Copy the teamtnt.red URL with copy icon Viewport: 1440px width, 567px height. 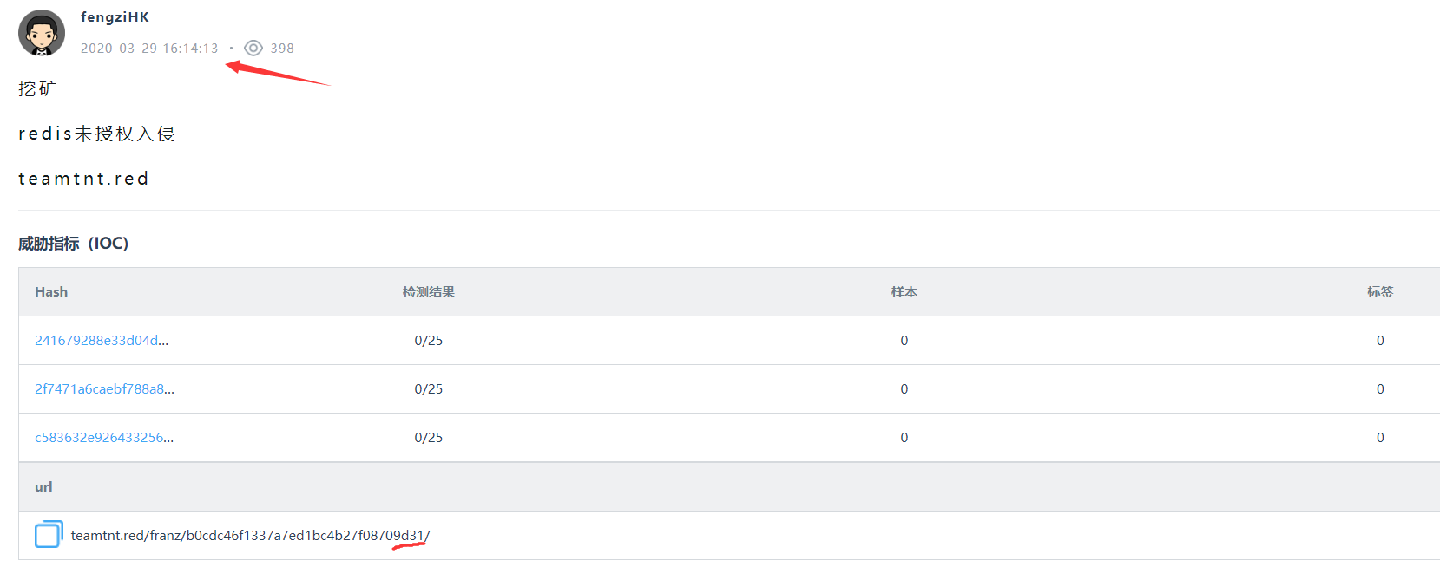pyautogui.click(x=49, y=534)
